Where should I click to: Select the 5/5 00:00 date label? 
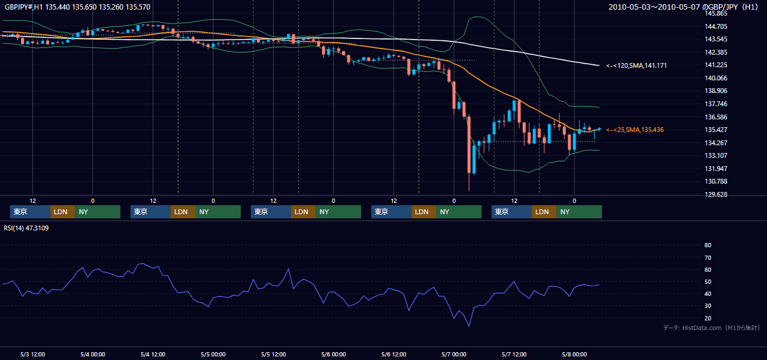pyautogui.click(x=213, y=354)
